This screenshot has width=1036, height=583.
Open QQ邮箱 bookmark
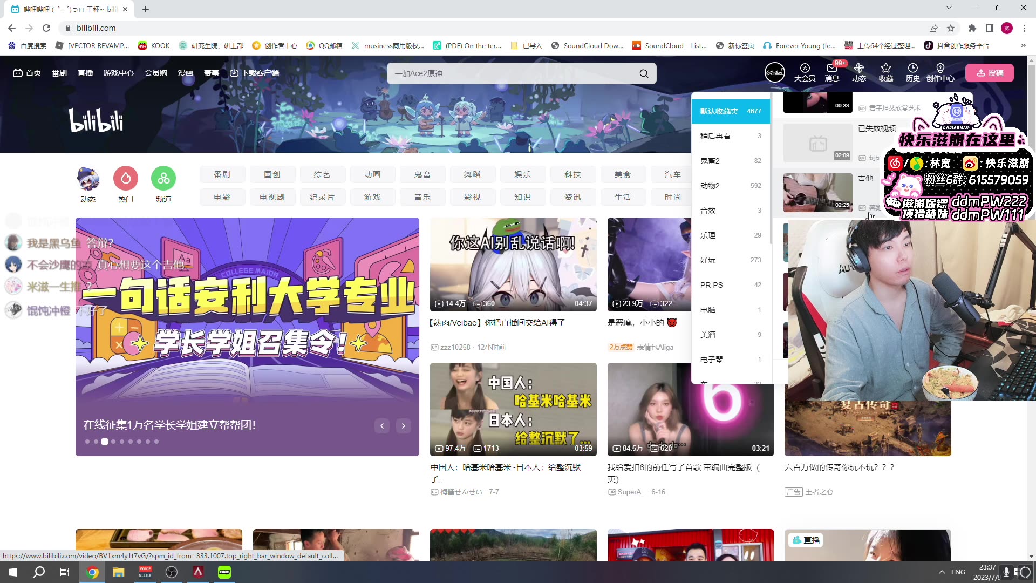click(x=324, y=45)
